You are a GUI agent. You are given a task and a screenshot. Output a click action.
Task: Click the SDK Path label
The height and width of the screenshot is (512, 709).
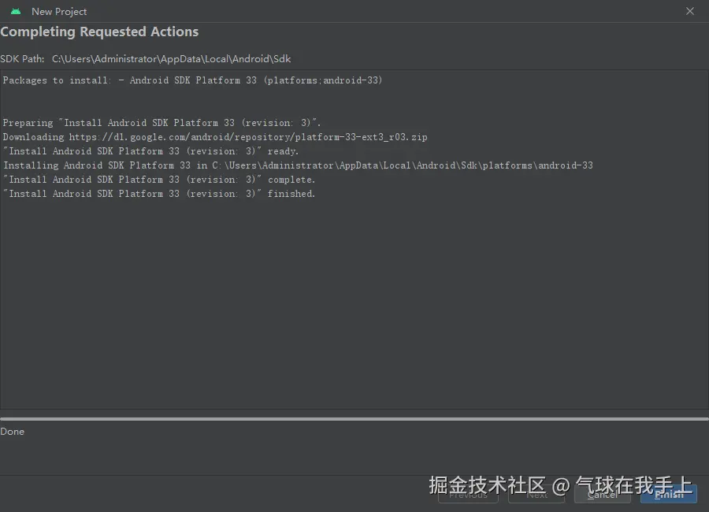[x=23, y=59]
